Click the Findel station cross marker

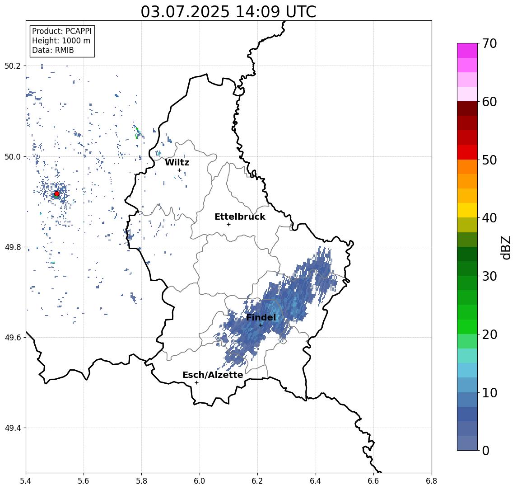261,325
